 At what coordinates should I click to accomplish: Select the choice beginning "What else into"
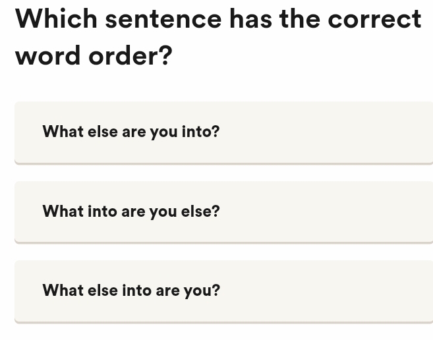131,291
